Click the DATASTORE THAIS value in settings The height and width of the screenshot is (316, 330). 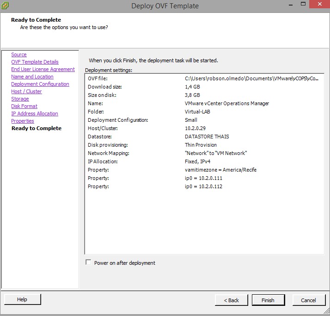point(207,137)
